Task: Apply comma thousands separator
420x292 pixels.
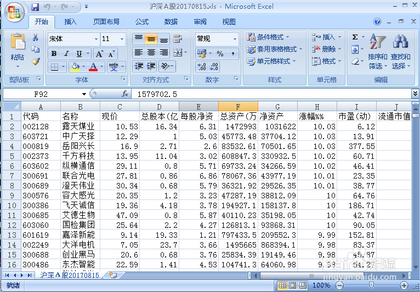Action: pyautogui.click(x=234, y=54)
